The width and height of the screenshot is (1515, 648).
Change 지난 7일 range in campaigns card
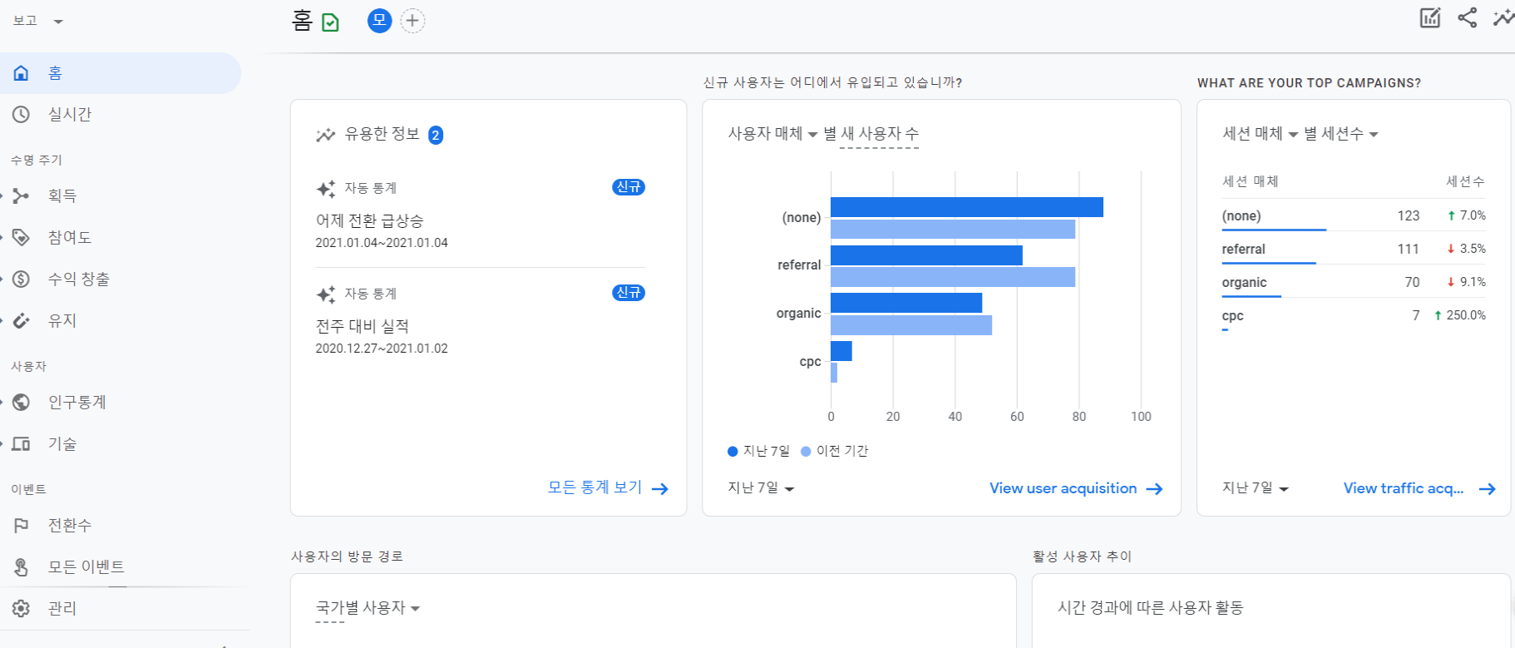(x=1256, y=488)
